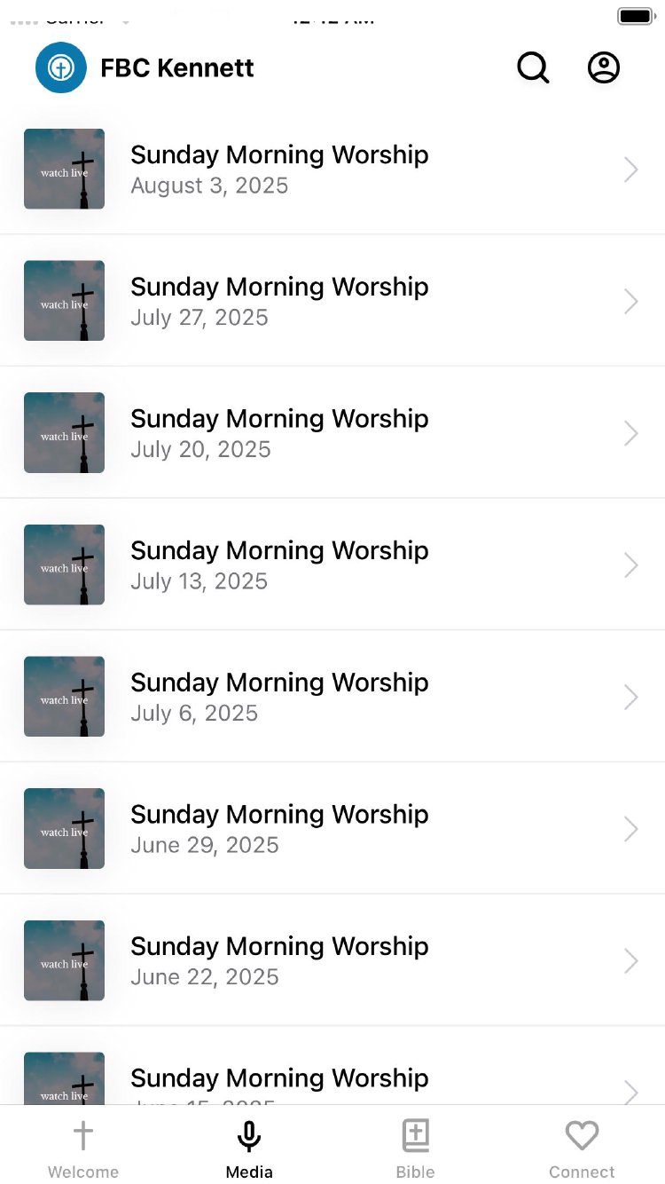Open the Welcome cross tab icon
Image resolution: width=665 pixels, height=1184 pixels.
point(82,1135)
